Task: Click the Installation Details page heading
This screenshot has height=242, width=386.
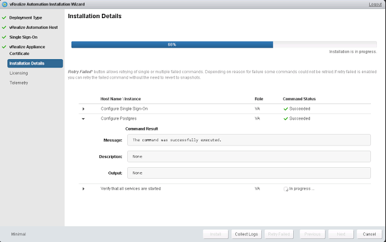Action: [95, 16]
